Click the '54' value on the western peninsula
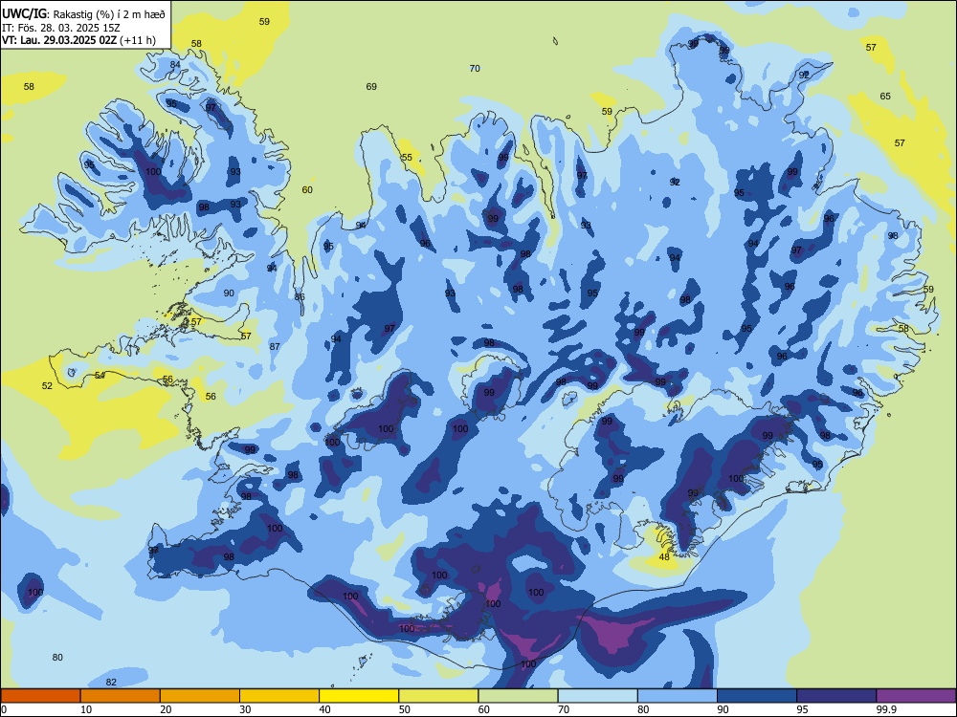The image size is (957, 717). [100, 375]
